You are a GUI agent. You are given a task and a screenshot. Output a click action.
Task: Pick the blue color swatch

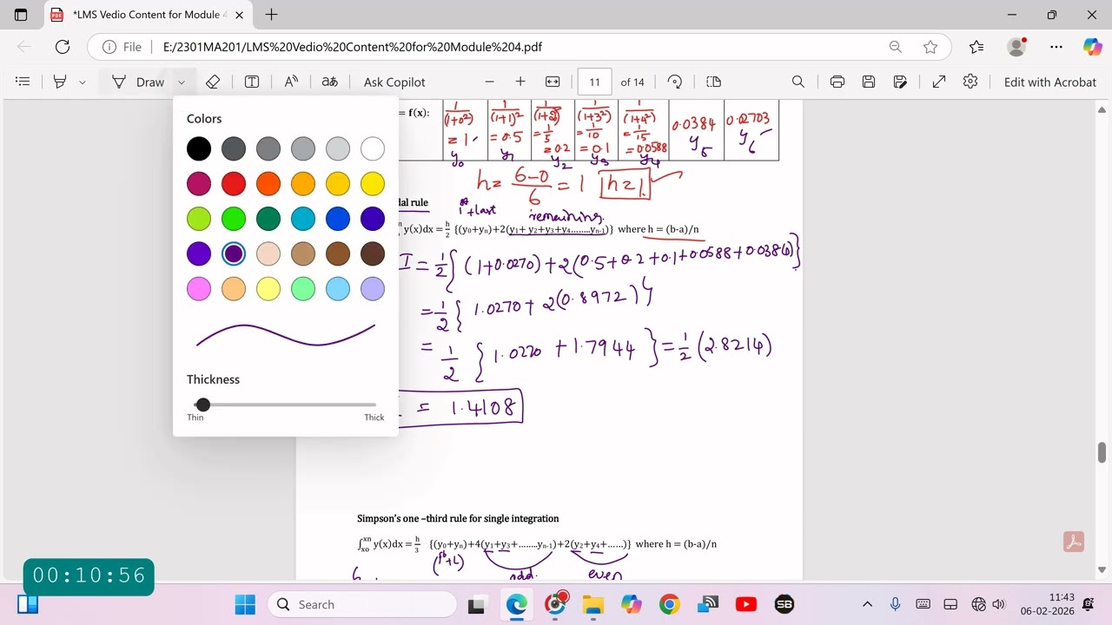338,218
